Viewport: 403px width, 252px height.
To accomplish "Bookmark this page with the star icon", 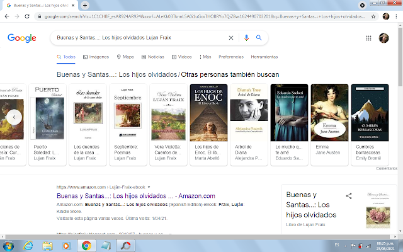I will click(373, 16).
